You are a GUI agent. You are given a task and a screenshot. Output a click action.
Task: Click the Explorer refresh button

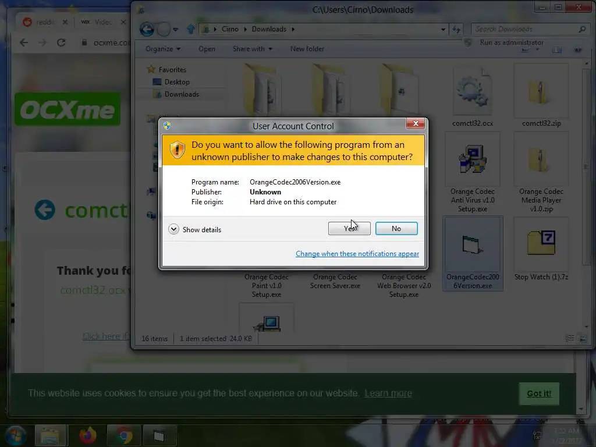[x=456, y=29]
